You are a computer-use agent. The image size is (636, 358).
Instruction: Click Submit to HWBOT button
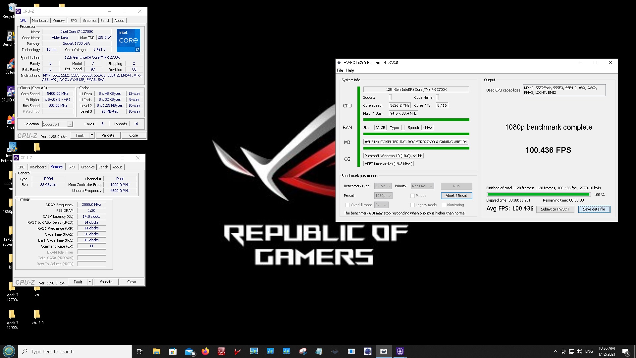(x=555, y=209)
